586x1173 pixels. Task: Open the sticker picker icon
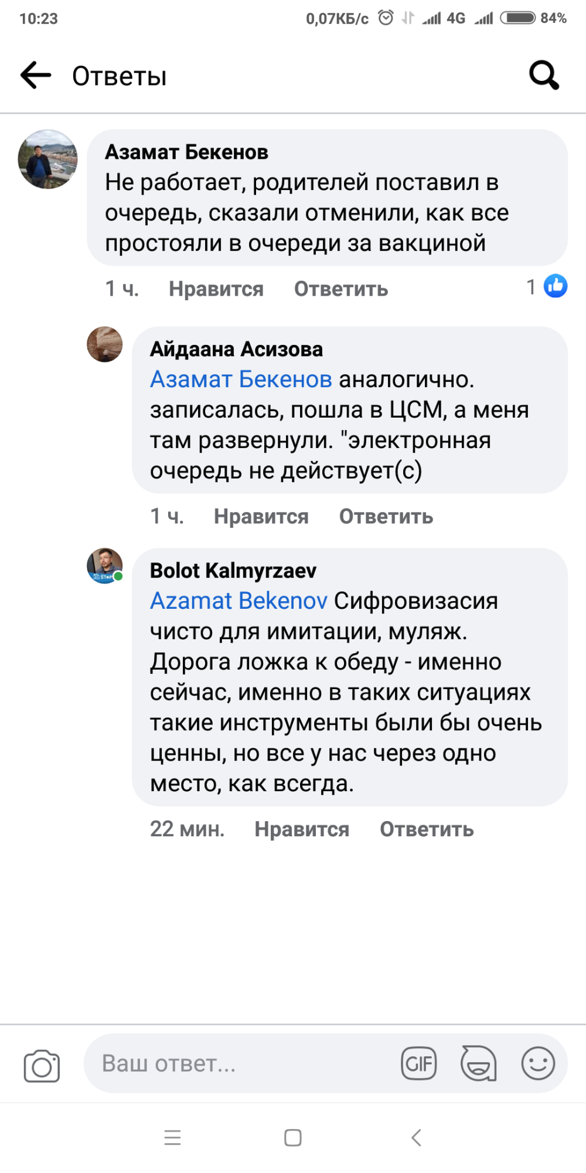479,1063
